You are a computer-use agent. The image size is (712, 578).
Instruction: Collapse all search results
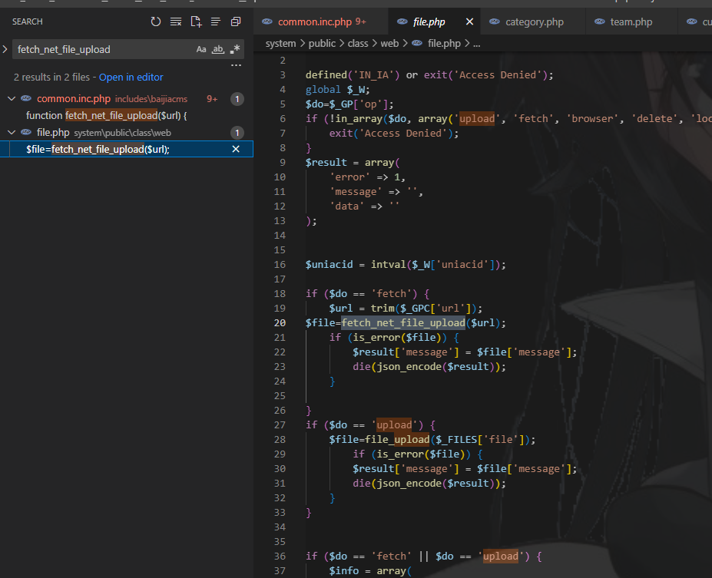tap(236, 22)
